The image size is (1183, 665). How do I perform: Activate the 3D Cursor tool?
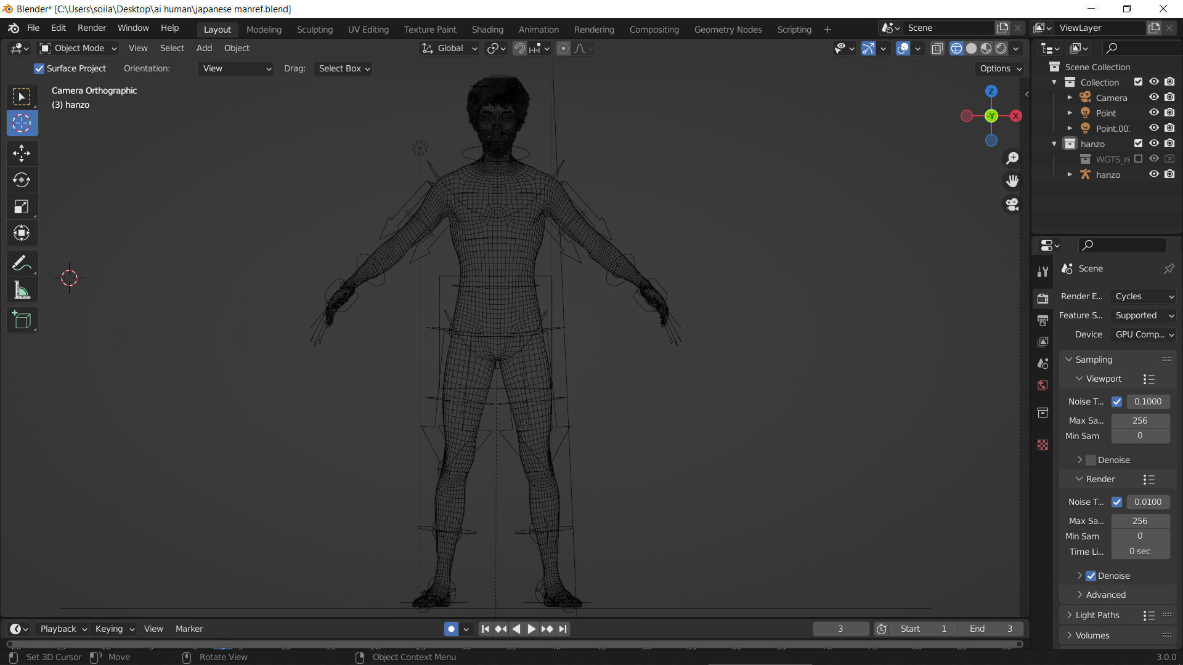tap(22, 123)
